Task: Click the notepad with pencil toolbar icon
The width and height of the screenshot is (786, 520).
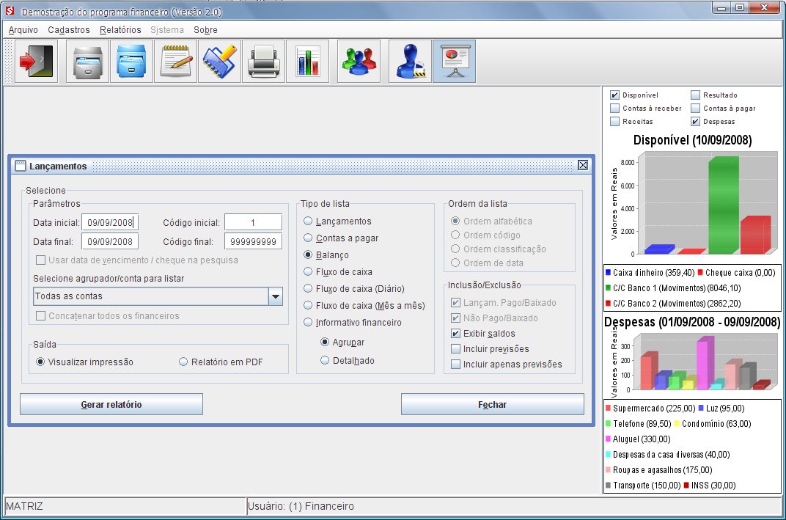Action: (175, 61)
